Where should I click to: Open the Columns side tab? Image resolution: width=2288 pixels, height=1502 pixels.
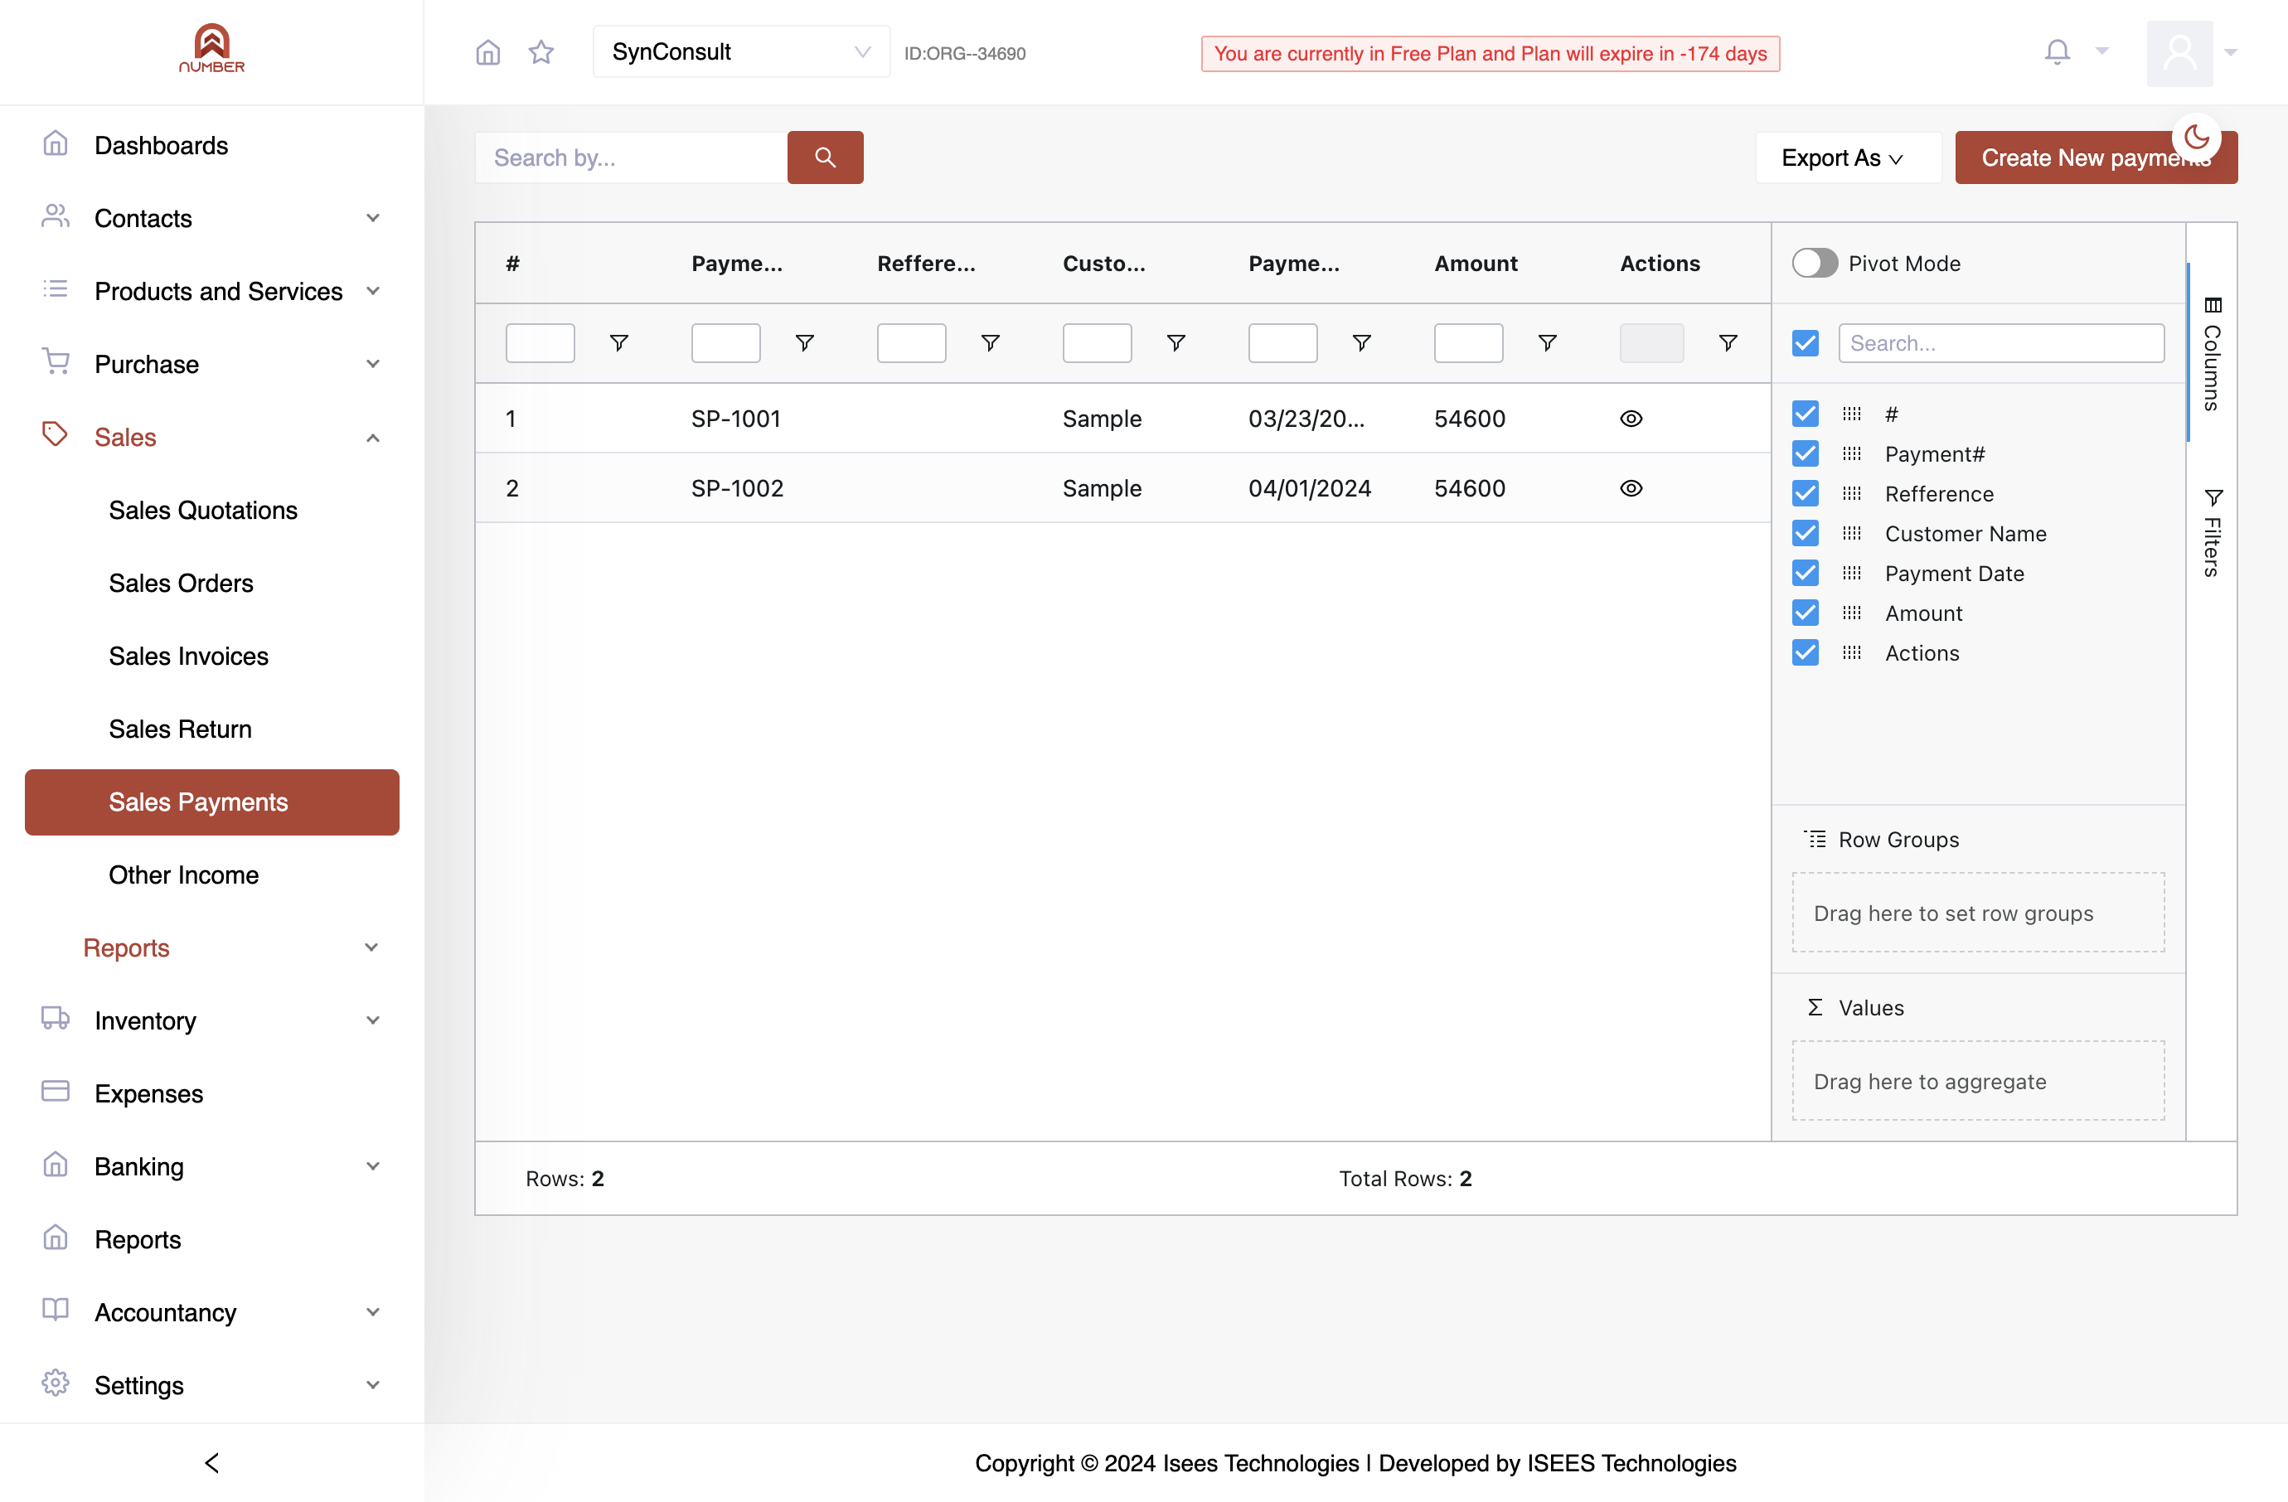pos(2212,354)
